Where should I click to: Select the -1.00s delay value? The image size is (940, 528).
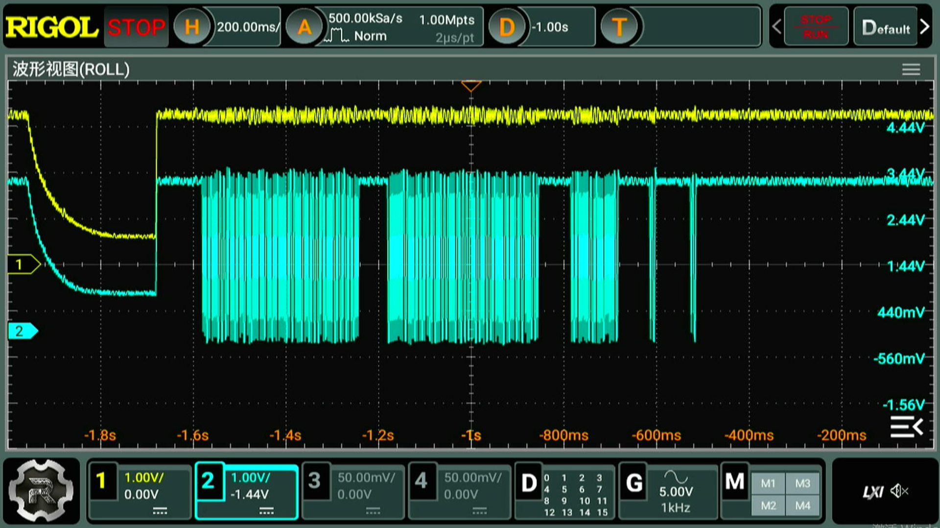coord(551,27)
